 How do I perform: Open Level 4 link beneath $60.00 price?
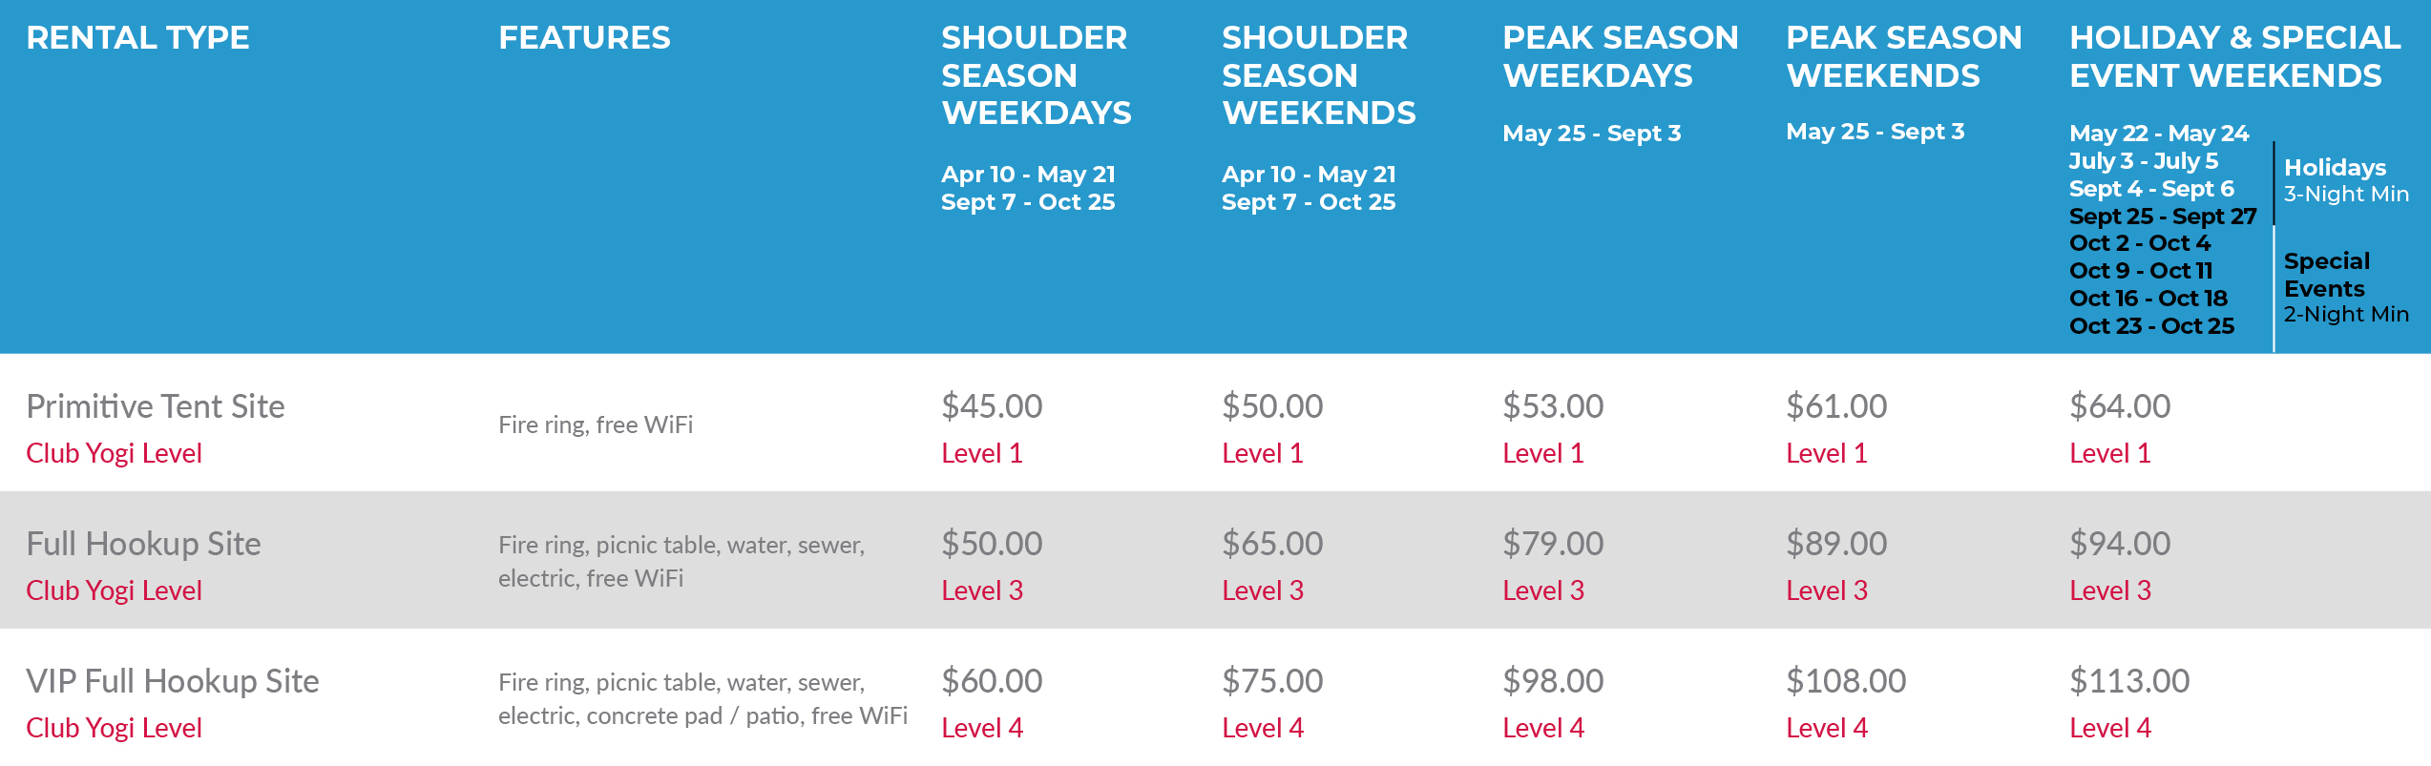click(x=981, y=728)
